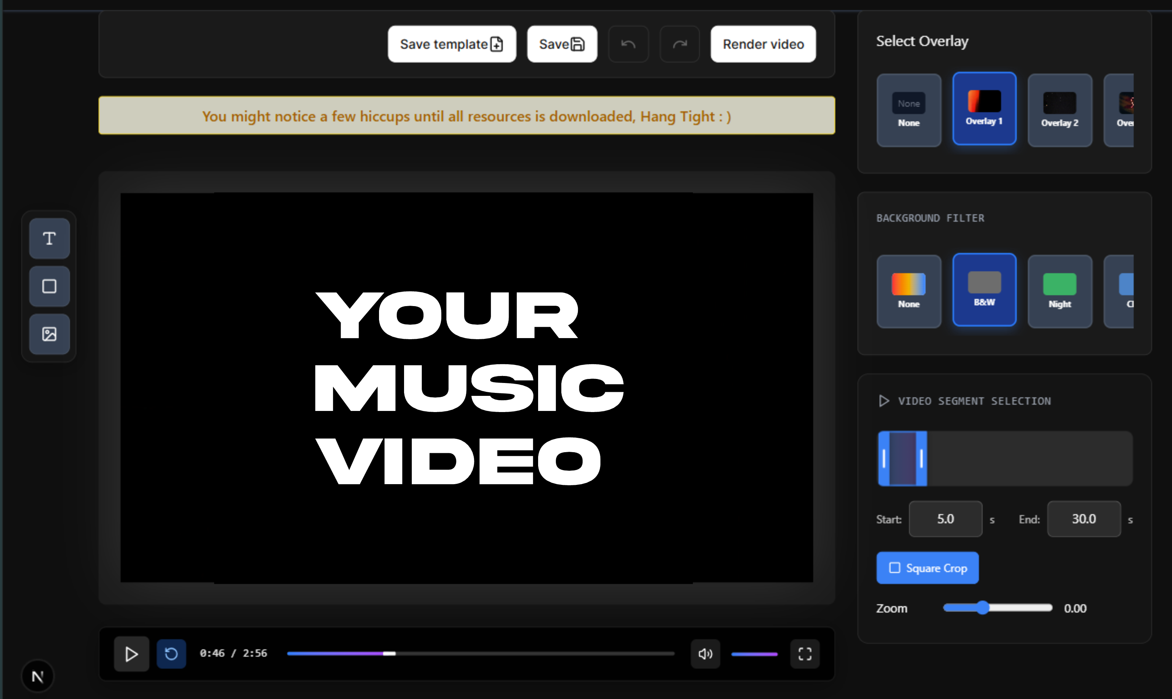Image resolution: width=1172 pixels, height=699 pixels.
Task: Click Save template button
Action: pos(452,44)
